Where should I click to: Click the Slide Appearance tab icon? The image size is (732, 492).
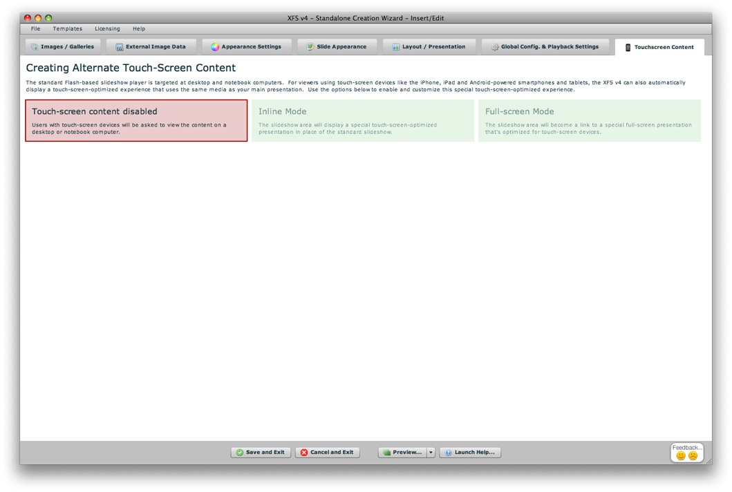point(310,47)
